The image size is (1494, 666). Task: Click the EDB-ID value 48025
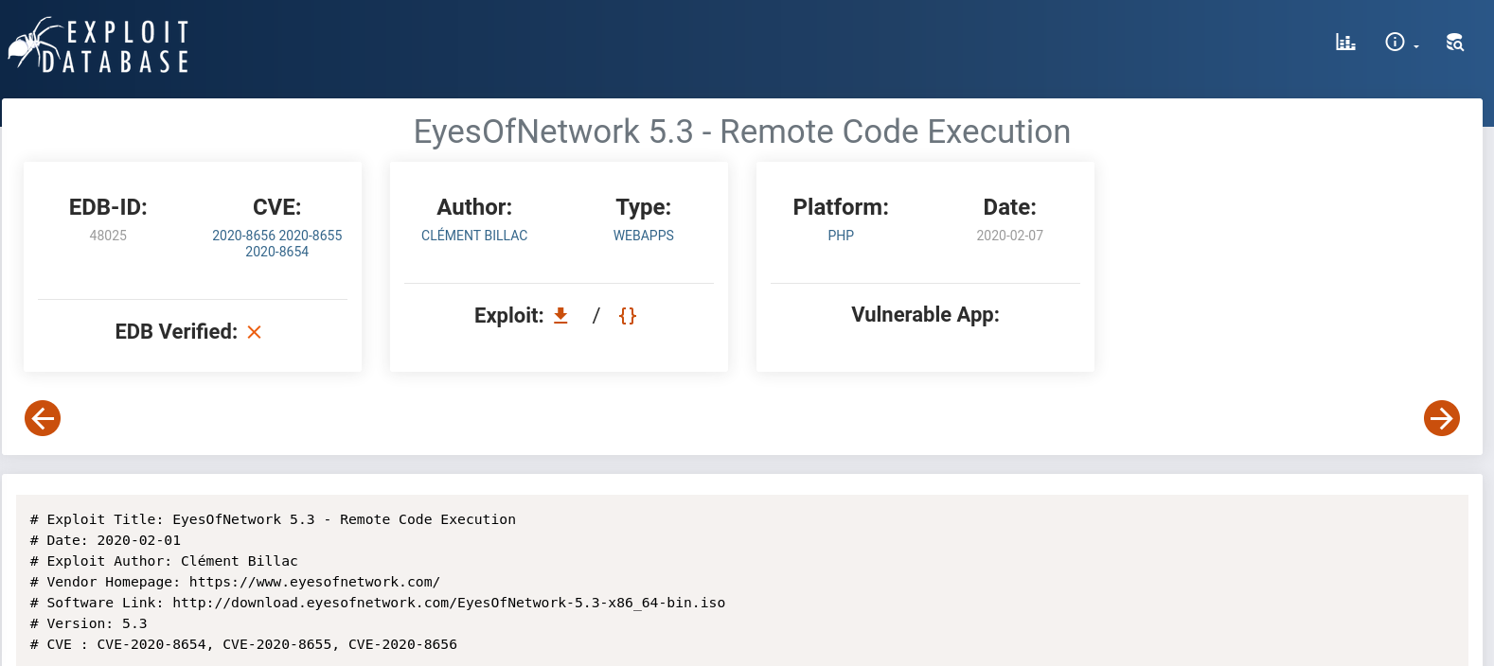tap(108, 236)
